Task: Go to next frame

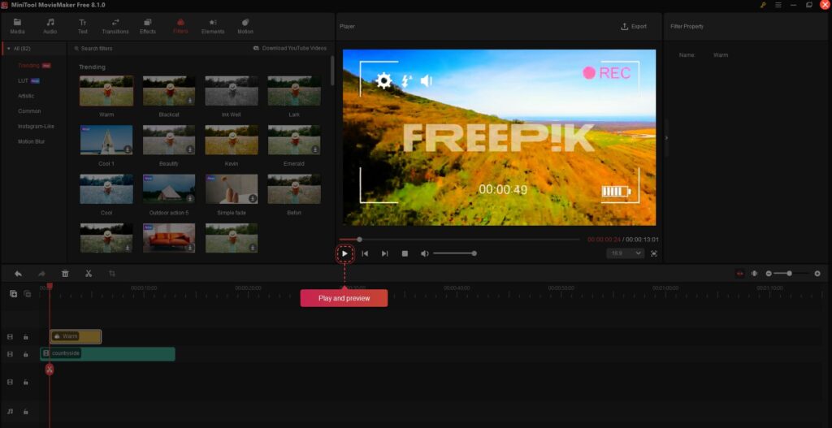Action: tap(384, 253)
